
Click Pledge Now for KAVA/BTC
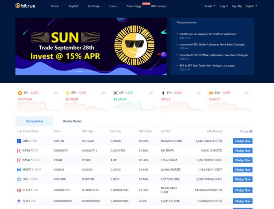pos(243,151)
